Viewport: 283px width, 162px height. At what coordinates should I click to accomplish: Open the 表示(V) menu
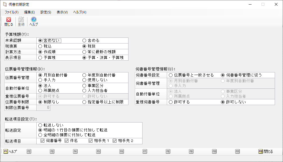(x=62, y=12)
